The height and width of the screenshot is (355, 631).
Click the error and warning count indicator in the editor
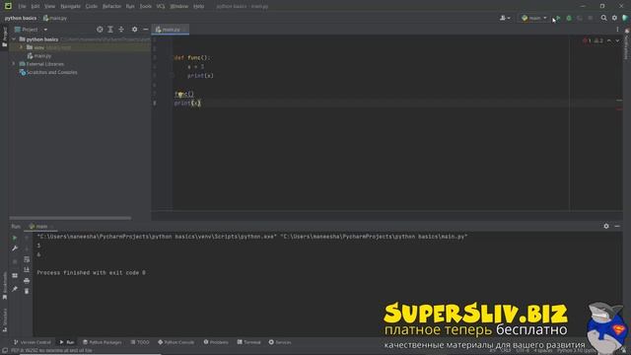pyautogui.click(x=593, y=40)
